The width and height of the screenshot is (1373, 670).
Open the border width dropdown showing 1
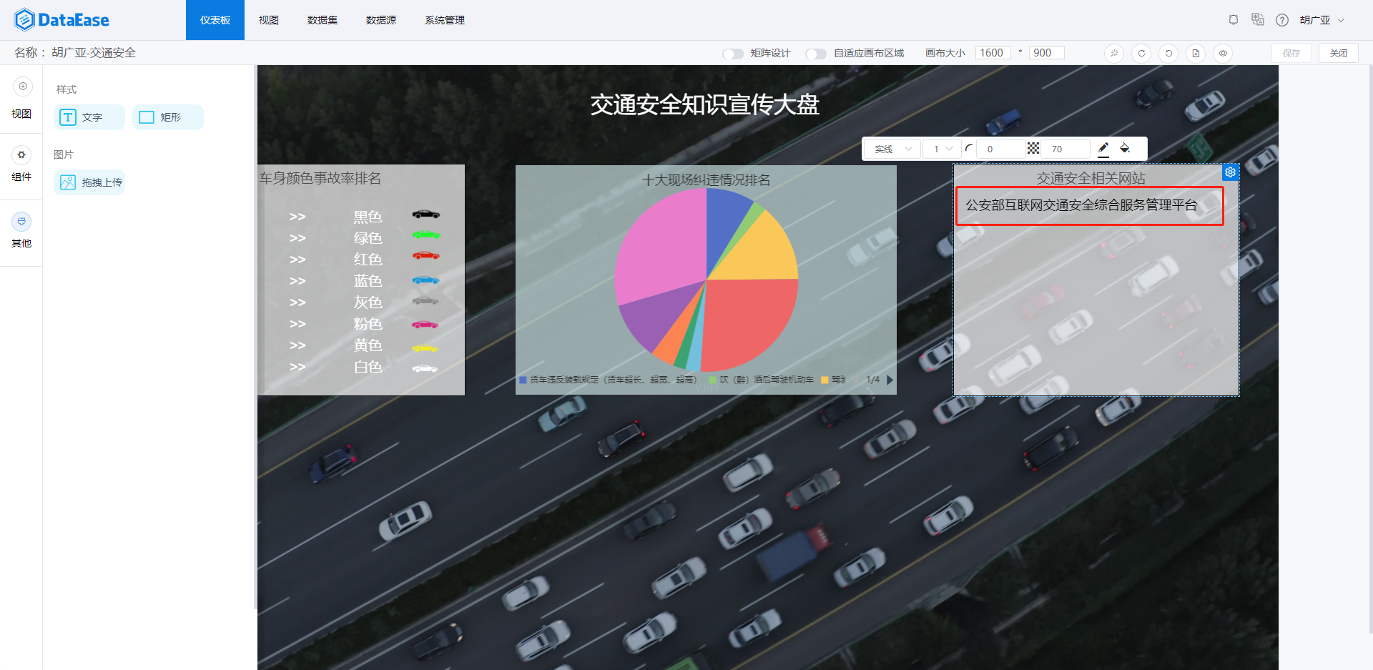(x=942, y=149)
